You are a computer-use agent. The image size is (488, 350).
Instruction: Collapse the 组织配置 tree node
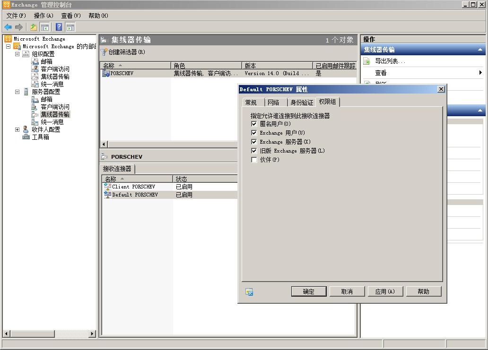coord(17,54)
